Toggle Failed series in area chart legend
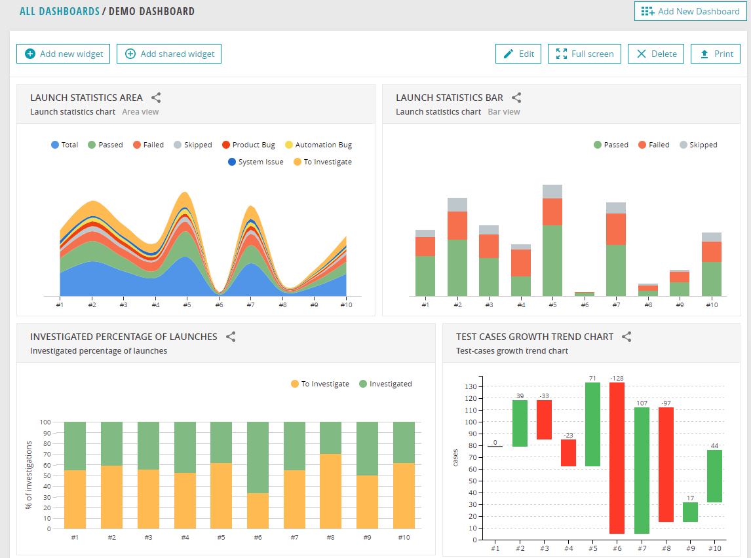The width and height of the screenshot is (751, 558). (x=149, y=145)
